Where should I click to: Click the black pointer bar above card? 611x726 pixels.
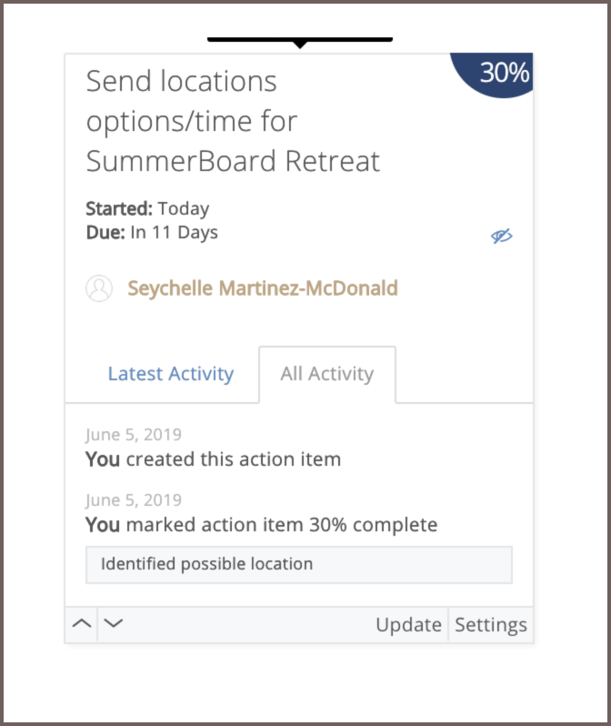(300, 41)
